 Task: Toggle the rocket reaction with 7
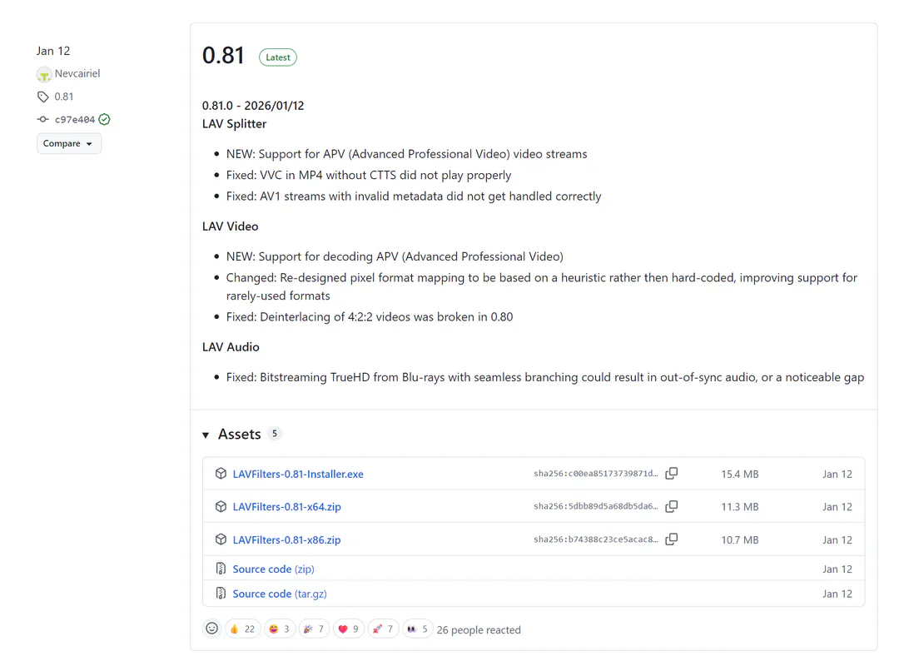coord(382,629)
